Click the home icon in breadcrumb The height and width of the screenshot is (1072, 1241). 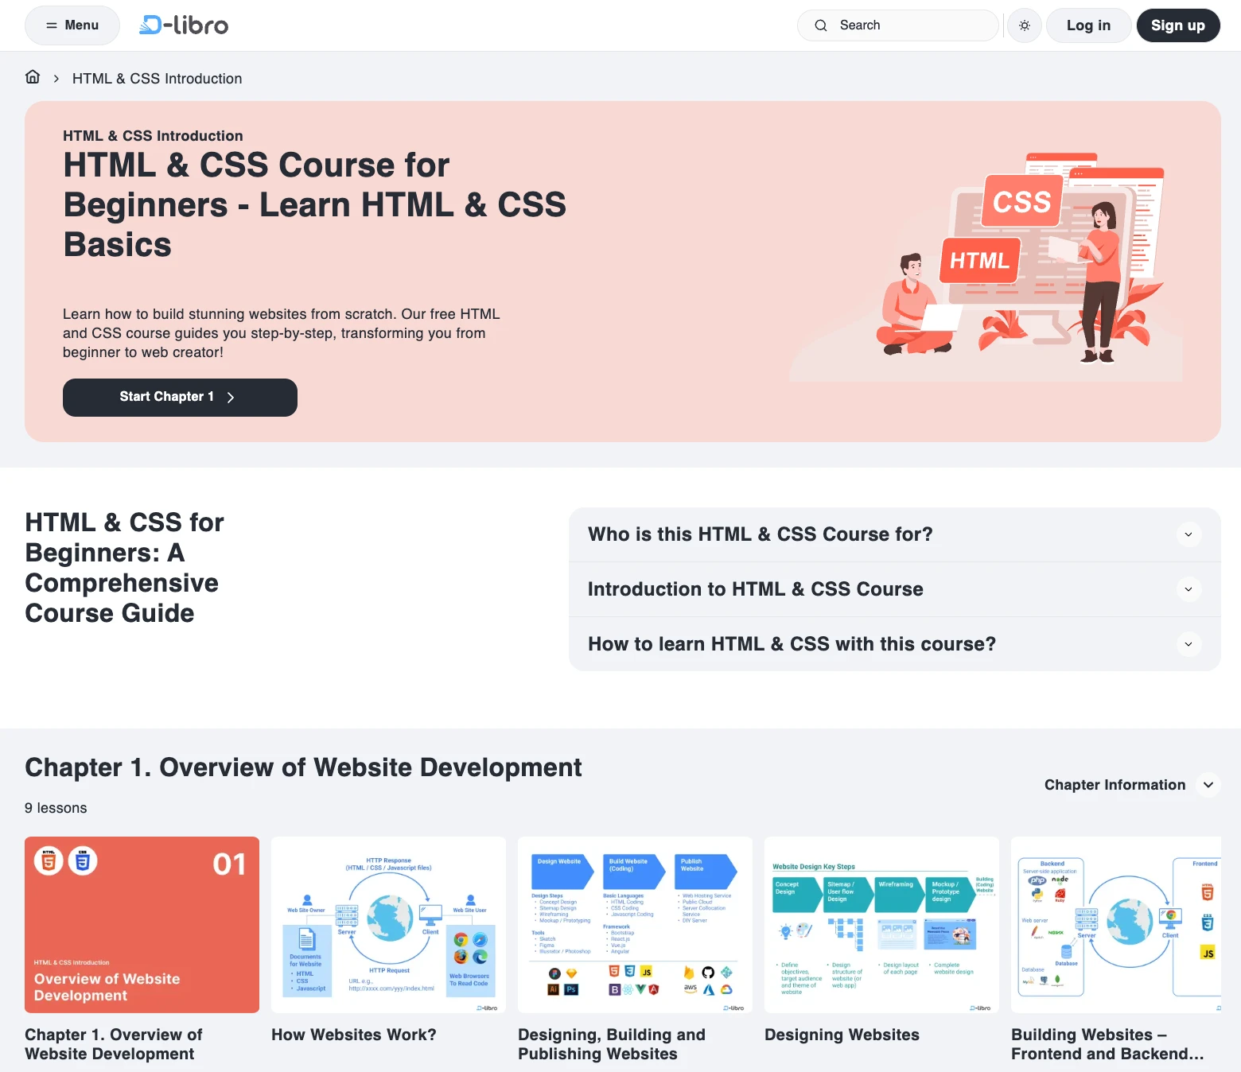click(33, 77)
